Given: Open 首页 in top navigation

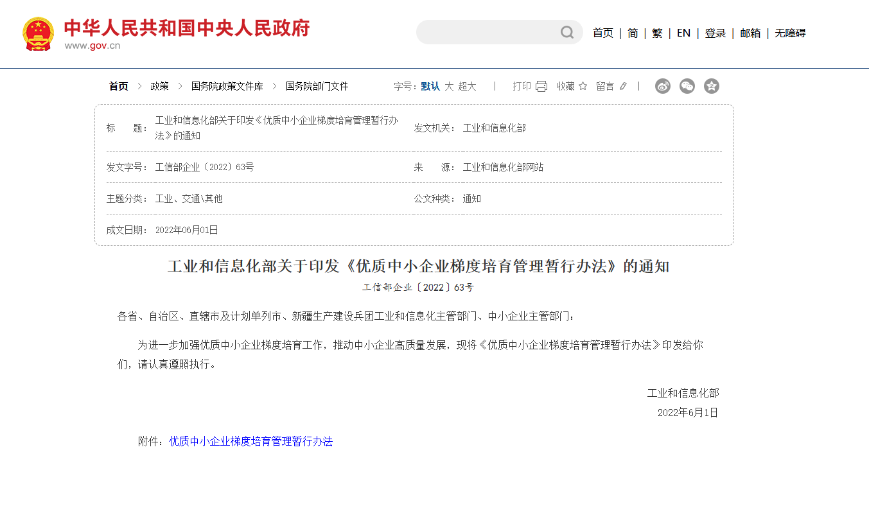Looking at the screenshot, I should point(602,33).
